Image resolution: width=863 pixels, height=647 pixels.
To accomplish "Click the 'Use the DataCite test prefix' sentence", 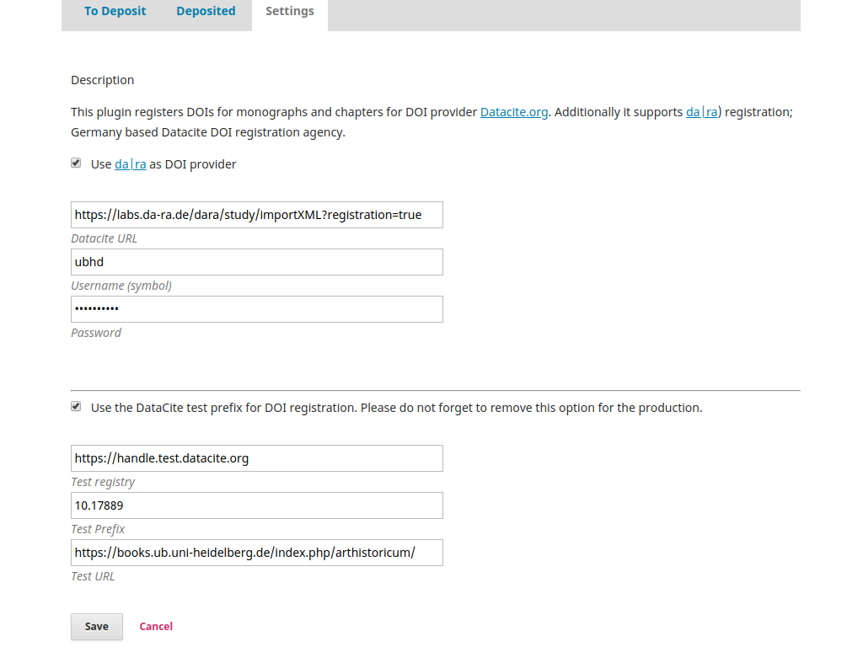I will pyautogui.click(x=396, y=409).
